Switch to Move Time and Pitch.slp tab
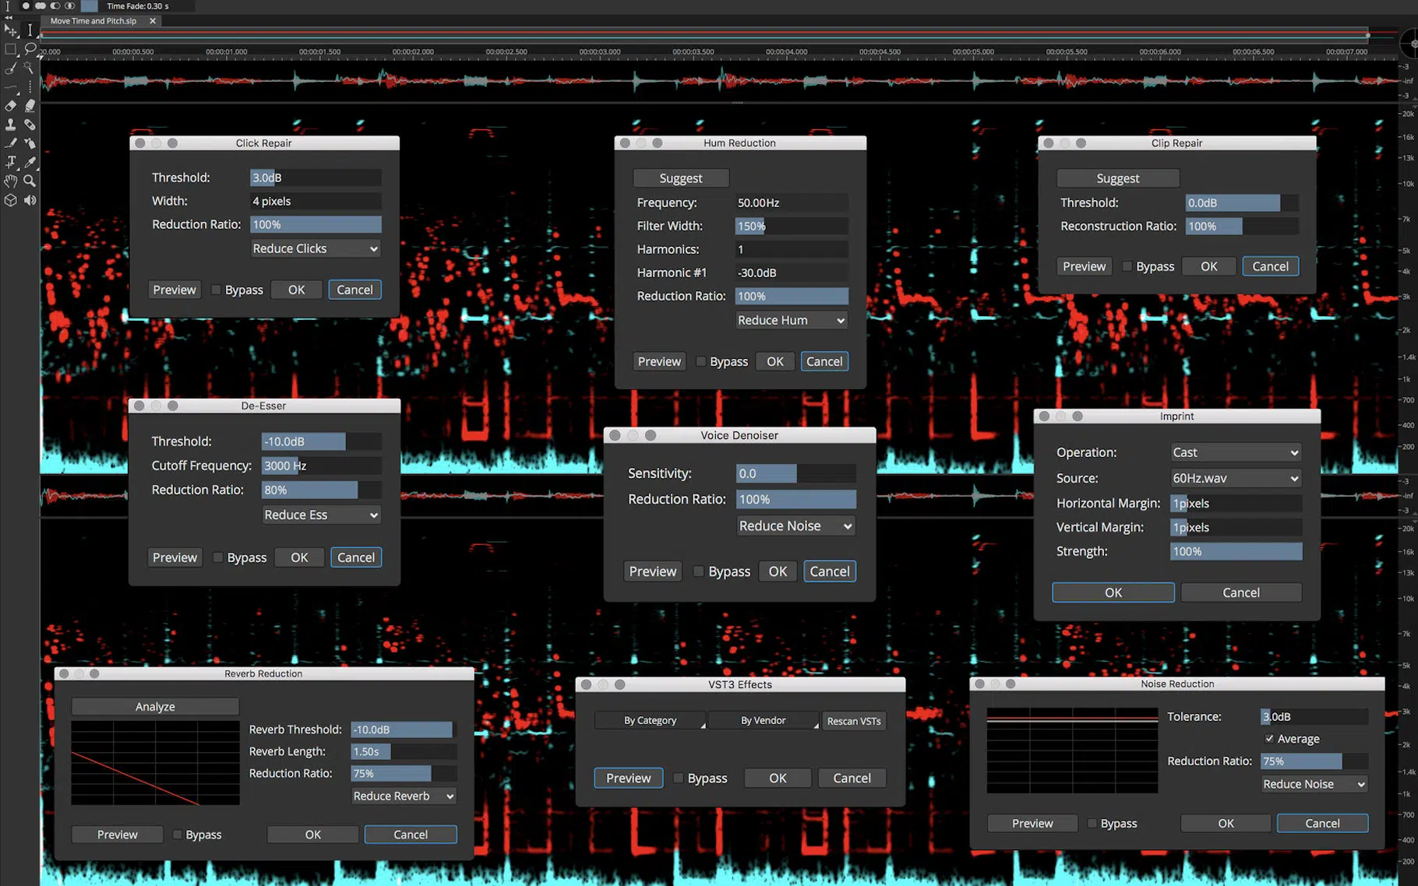Viewport: 1418px width, 886px height. (93, 21)
